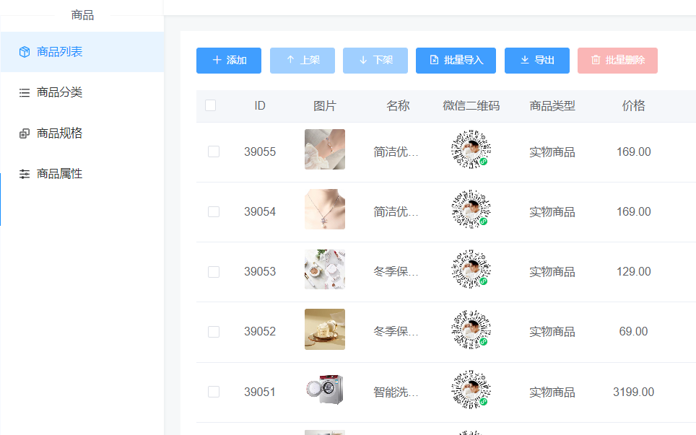
Task: Click ID cell 39054
Action: [x=260, y=211]
